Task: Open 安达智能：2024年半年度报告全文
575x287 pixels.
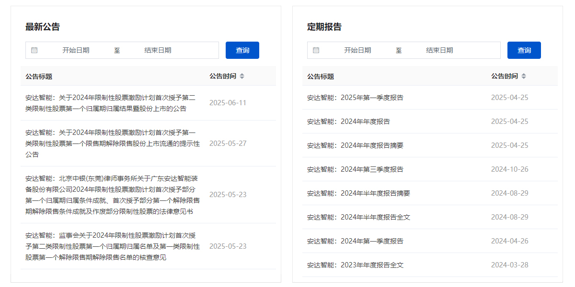Action: click(358, 217)
